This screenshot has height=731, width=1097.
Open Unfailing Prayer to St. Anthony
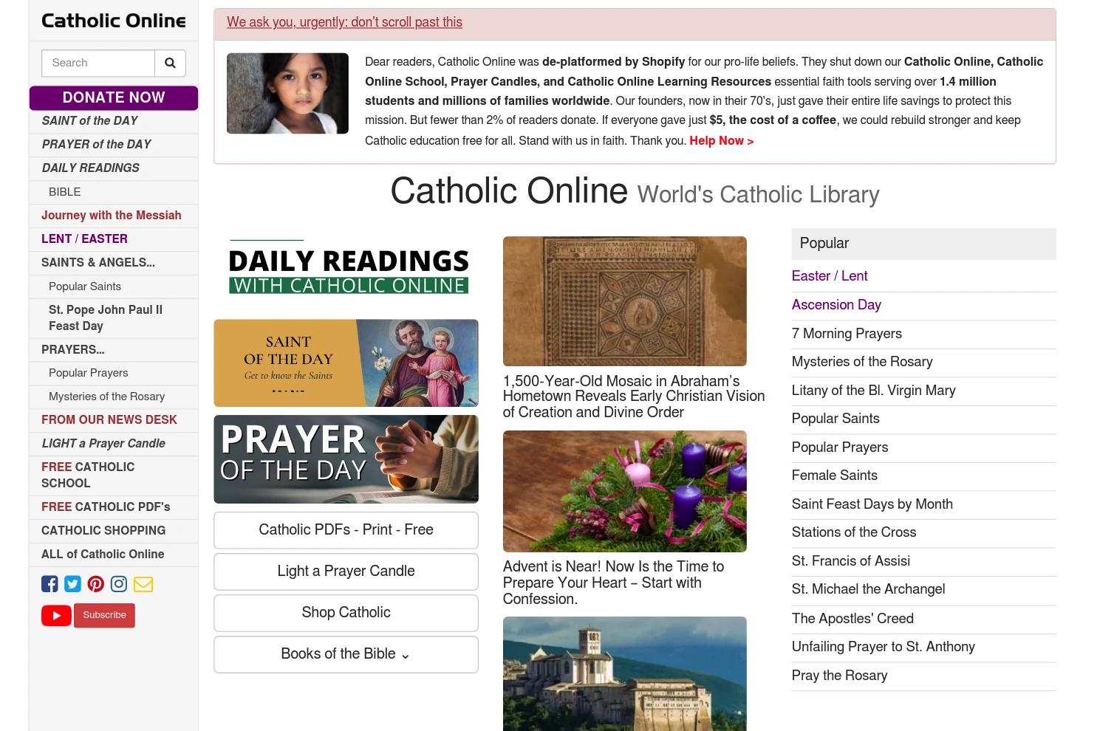tap(884, 647)
